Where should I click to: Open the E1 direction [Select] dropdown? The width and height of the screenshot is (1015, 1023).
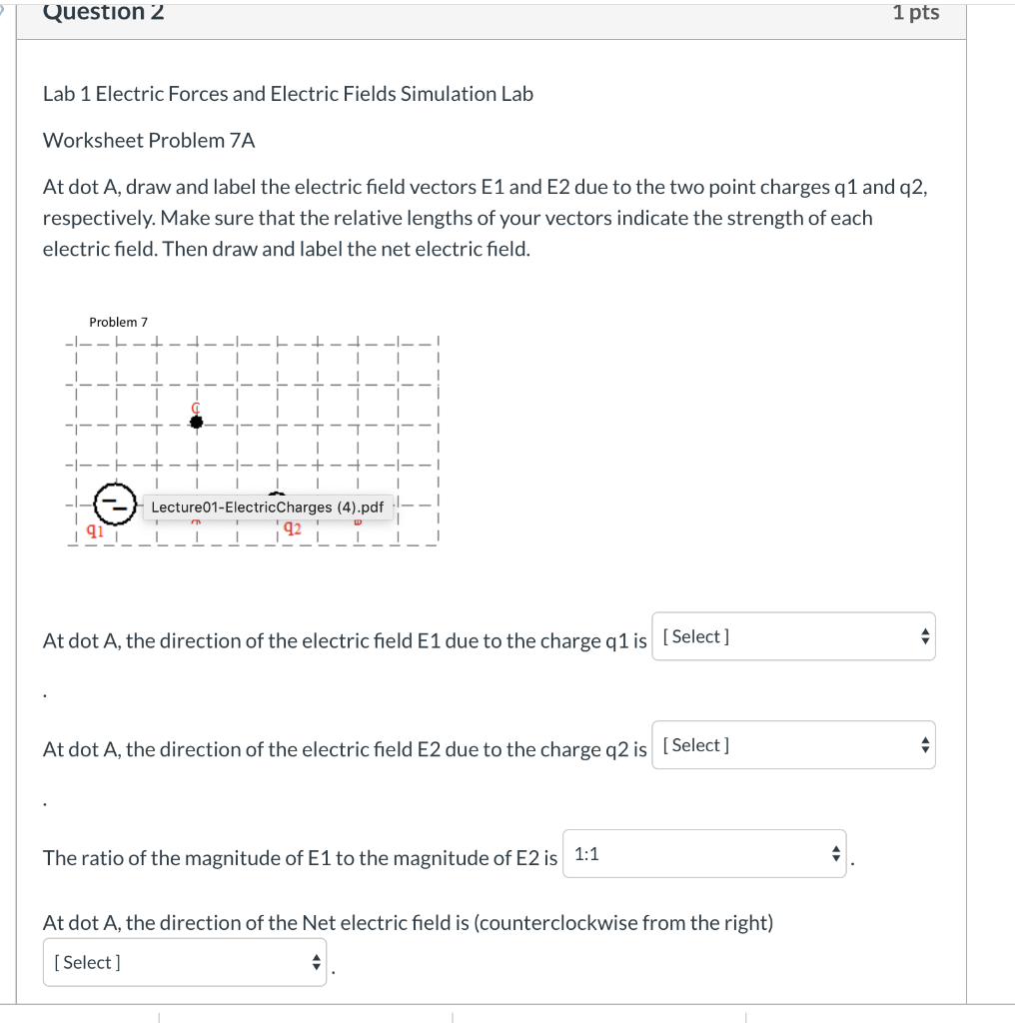pyautogui.click(x=792, y=636)
